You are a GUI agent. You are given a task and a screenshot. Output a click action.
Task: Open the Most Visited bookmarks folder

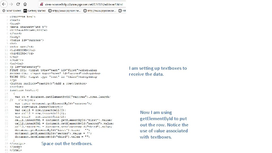coord(14,11)
